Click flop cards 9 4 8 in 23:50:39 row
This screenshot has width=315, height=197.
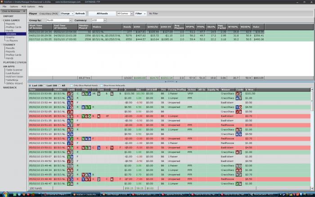coord(86,139)
